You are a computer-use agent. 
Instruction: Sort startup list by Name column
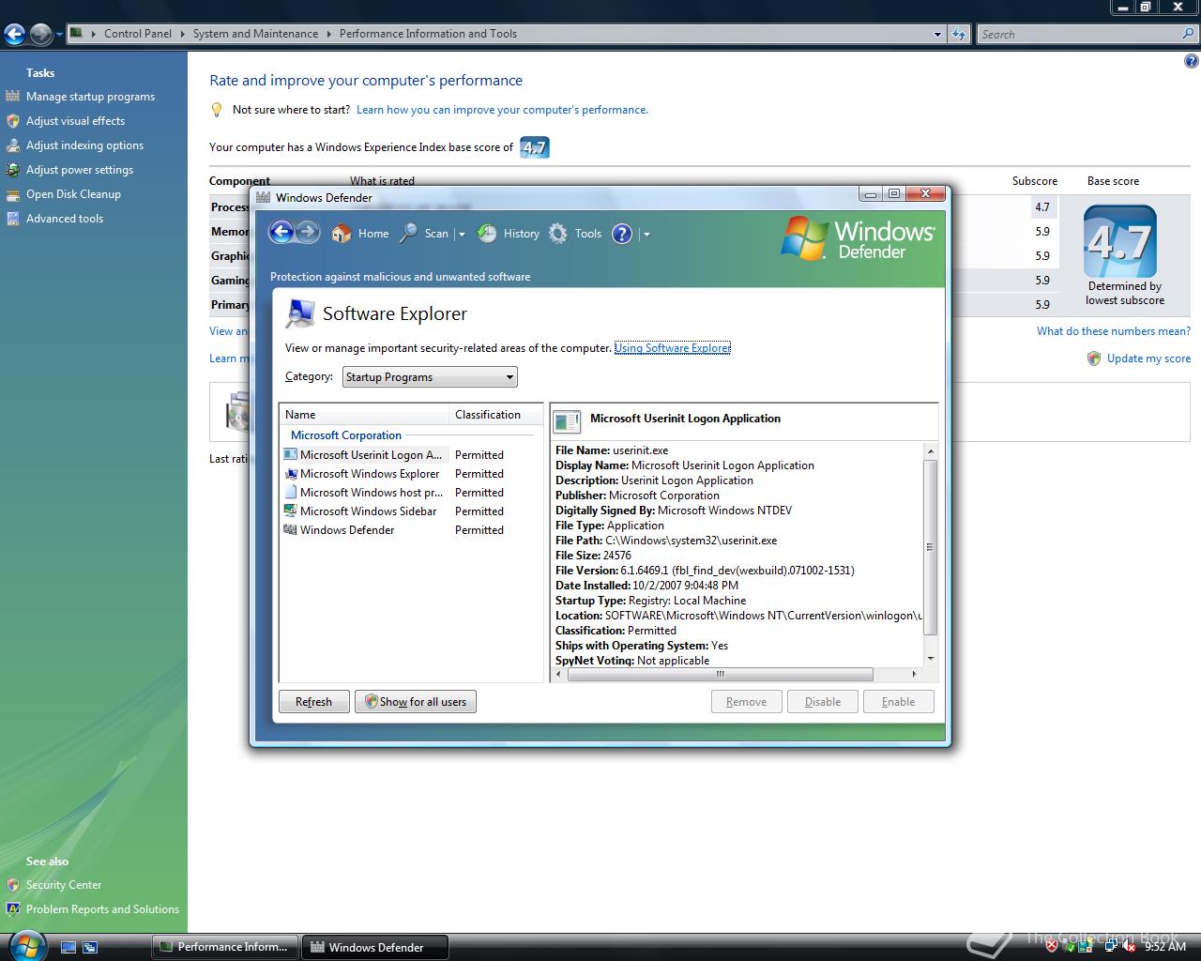pyautogui.click(x=365, y=415)
